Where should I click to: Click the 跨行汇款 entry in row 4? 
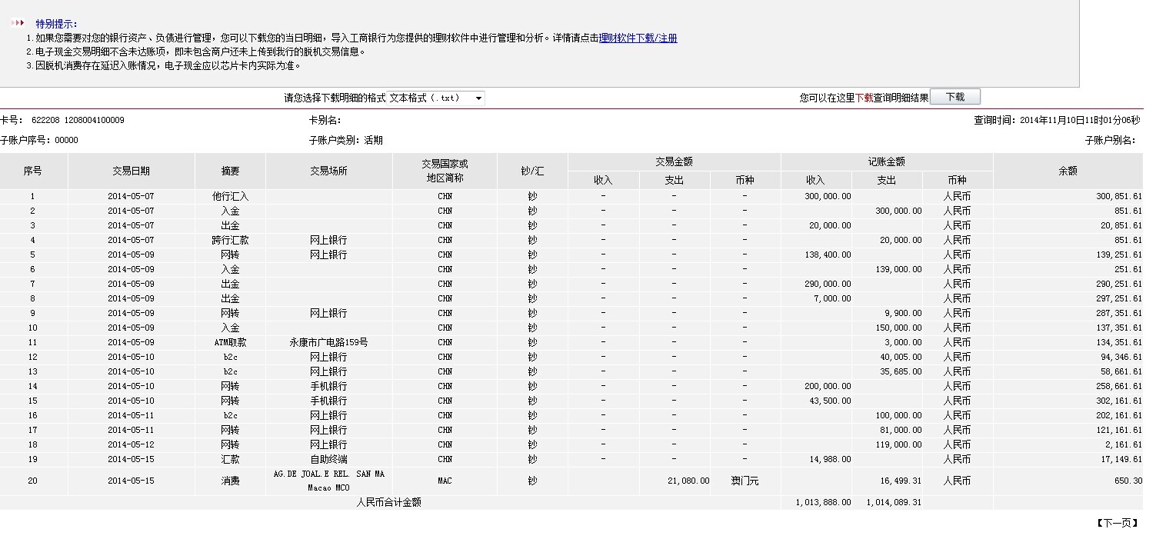point(230,241)
